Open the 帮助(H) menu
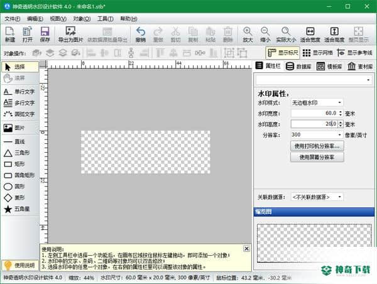This screenshot has width=377, height=284. point(129,19)
